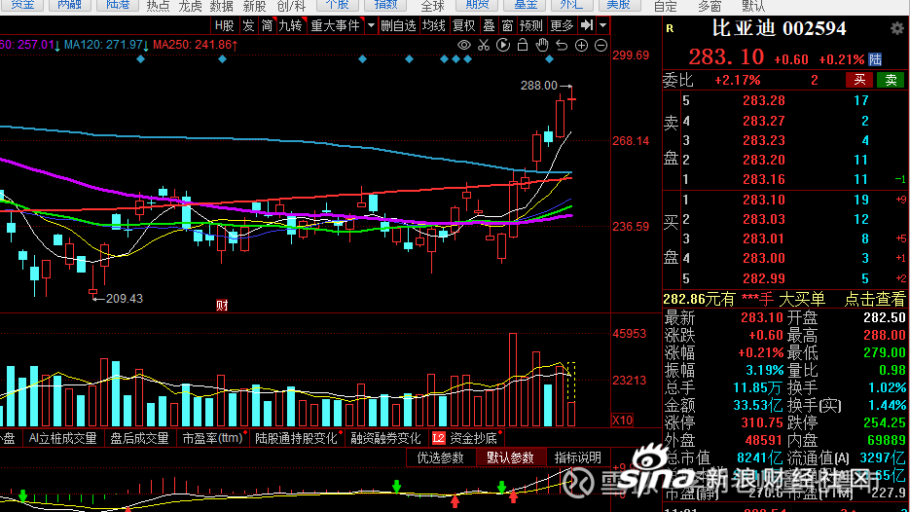Click the 窗 window button
This screenshot has height=512, width=910.
coord(508,25)
